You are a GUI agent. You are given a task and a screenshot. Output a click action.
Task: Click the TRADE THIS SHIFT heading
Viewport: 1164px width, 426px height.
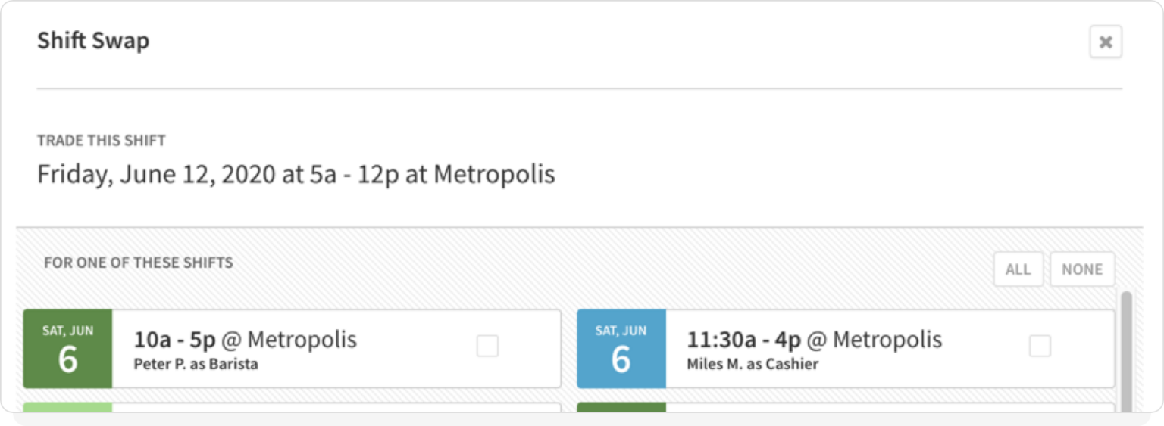[x=102, y=141]
